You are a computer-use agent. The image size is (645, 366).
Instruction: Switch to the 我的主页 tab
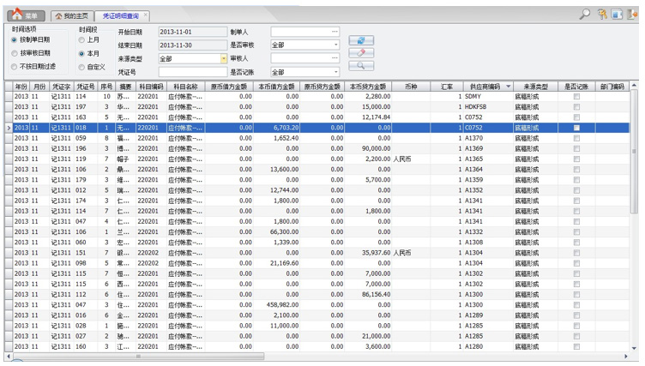[x=72, y=15]
